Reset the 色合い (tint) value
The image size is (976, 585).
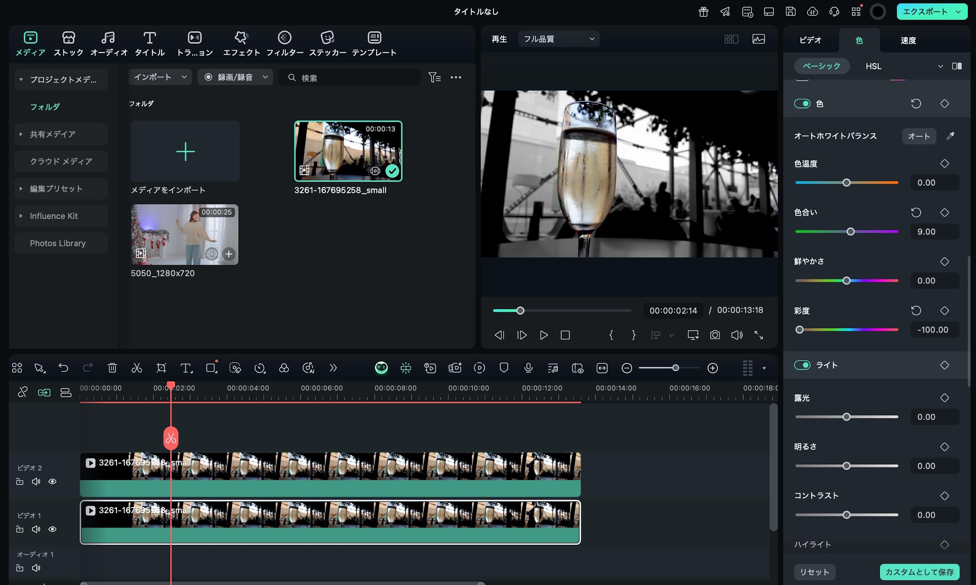click(x=916, y=212)
